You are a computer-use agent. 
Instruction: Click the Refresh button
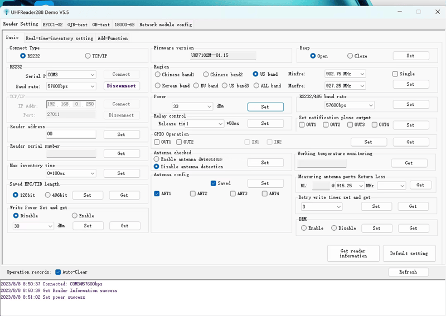[409, 272]
